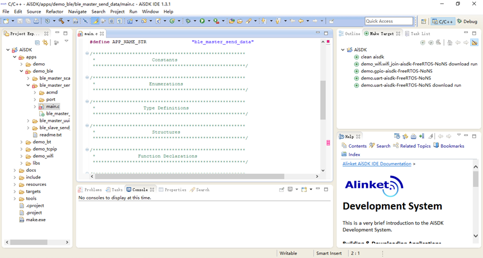Viewport: 483px width, 258px height.
Task: Collapse the Function Declarations comment fold marker
Action: click(87, 149)
